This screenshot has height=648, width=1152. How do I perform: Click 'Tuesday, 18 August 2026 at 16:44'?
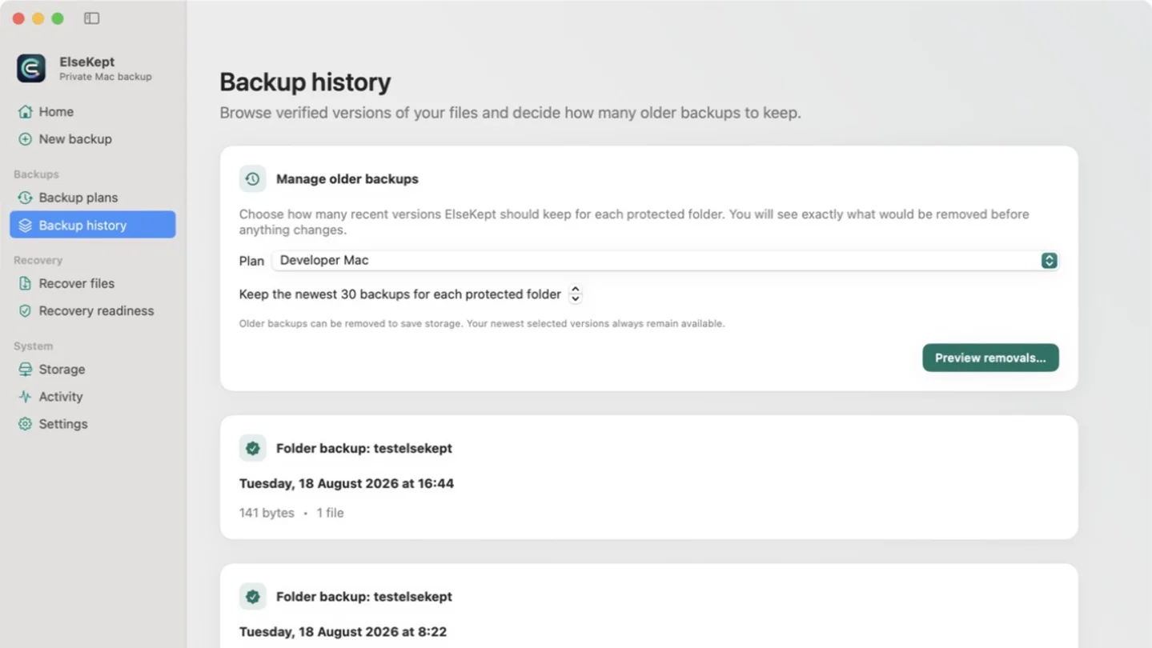coord(347,484)
